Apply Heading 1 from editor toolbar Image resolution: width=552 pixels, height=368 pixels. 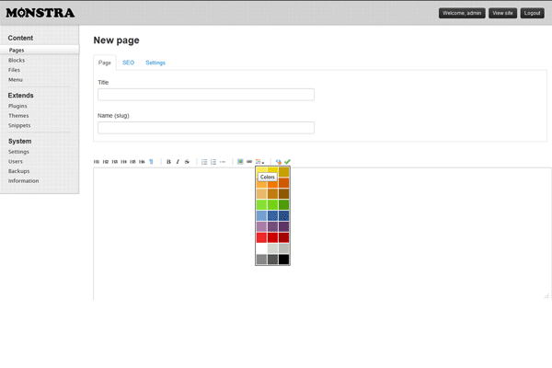click(x=97, y=162)
